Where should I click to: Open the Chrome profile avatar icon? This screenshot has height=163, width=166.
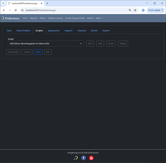coord(143,10)
